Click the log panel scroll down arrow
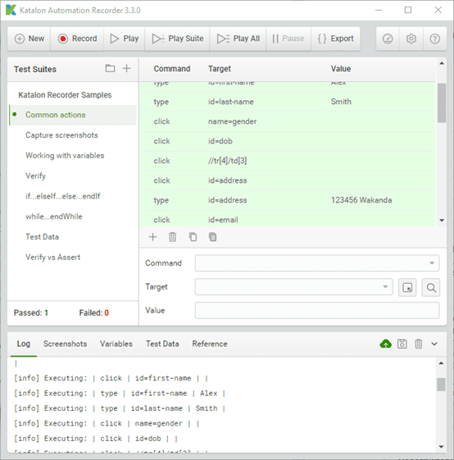 (x=441, y=447)
